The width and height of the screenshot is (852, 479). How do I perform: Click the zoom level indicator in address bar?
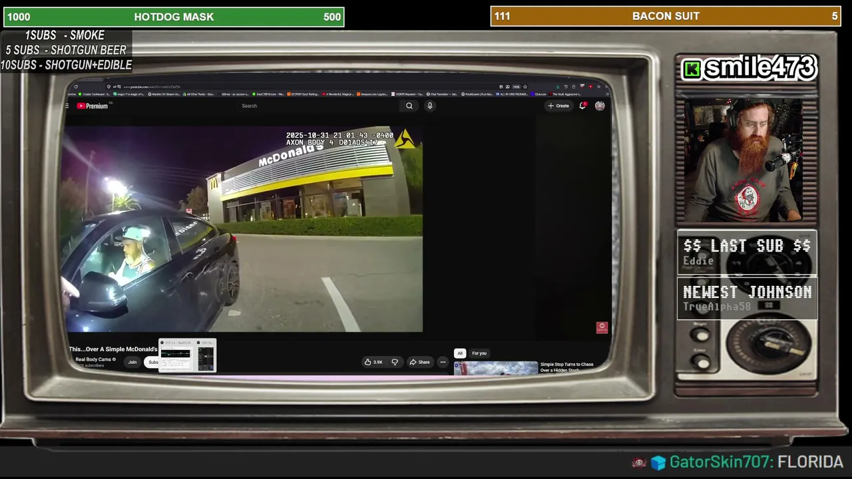tap(516, 86)
